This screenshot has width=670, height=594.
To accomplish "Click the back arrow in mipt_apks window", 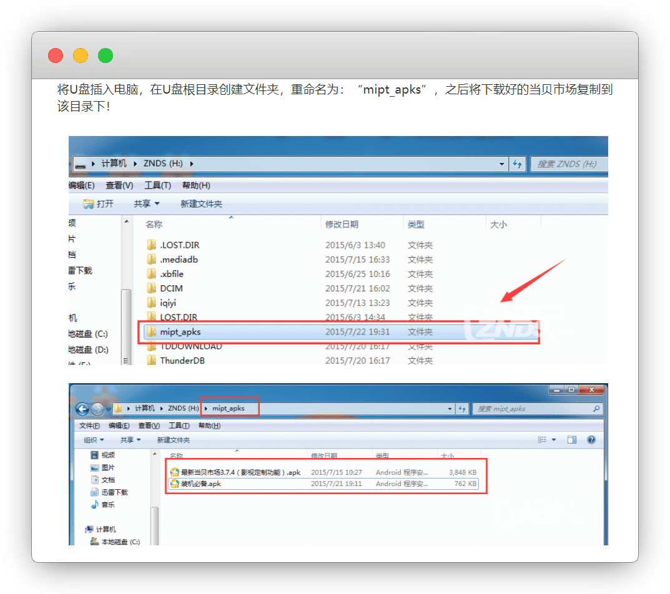I will pyautogui.click(x=82, y=409).
